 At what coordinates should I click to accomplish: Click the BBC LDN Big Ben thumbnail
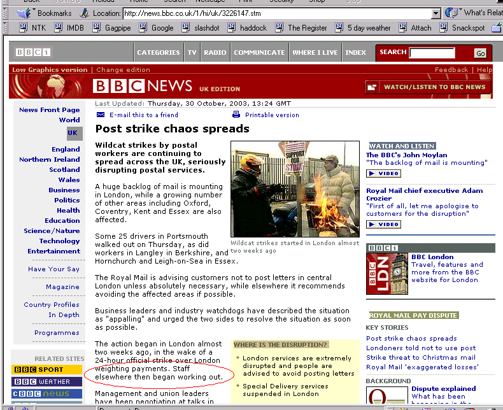387,274
